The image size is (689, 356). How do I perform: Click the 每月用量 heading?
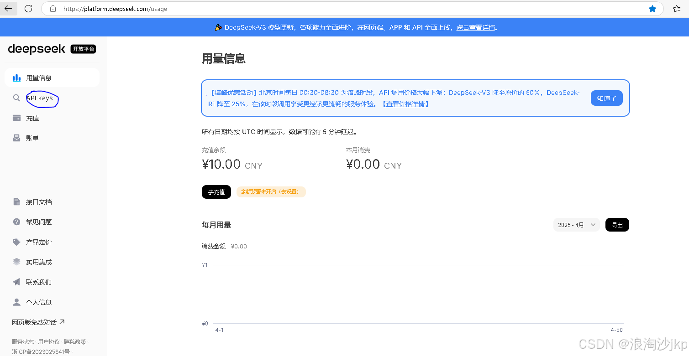click(216, 225)
